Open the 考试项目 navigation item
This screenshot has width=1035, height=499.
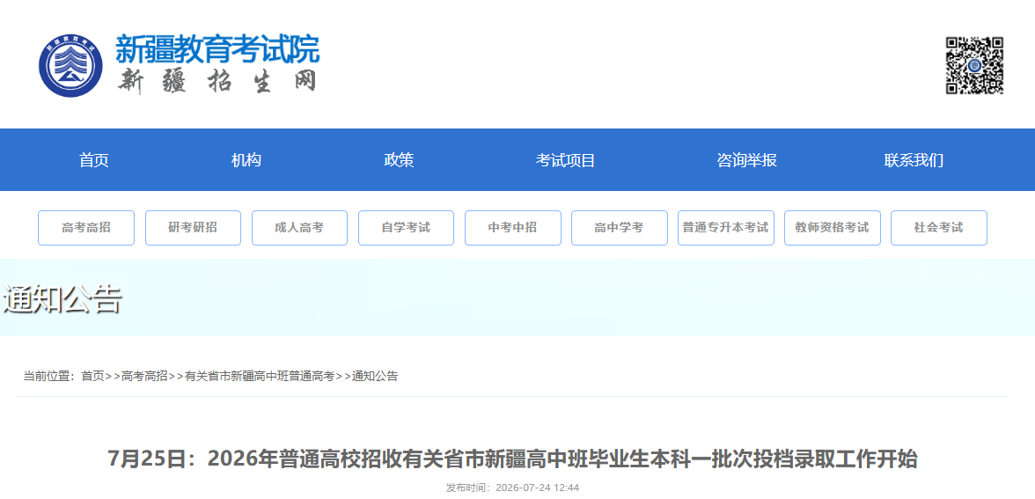tap(566, 160)
